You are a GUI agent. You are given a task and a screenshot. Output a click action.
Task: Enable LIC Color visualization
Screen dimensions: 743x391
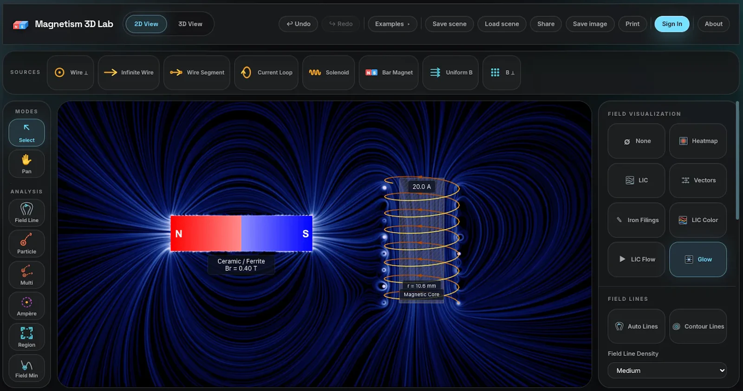tap(698, 220)
